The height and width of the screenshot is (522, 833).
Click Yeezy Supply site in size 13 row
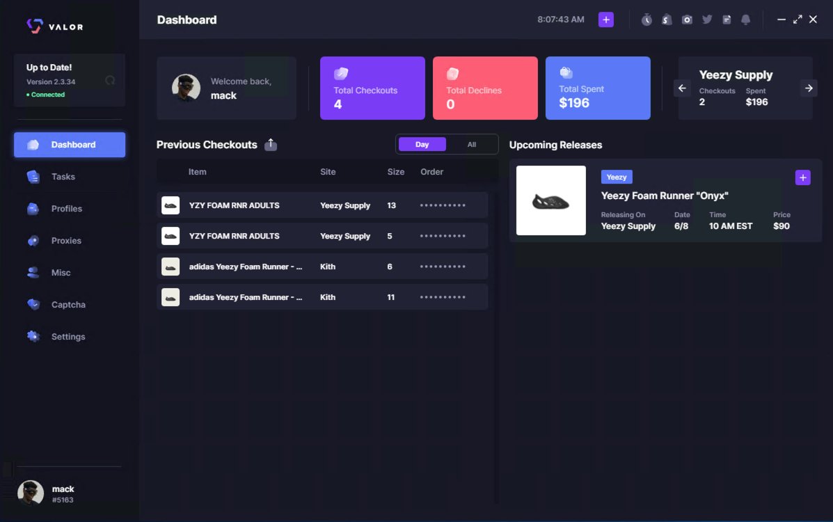(x=344, y=205)
